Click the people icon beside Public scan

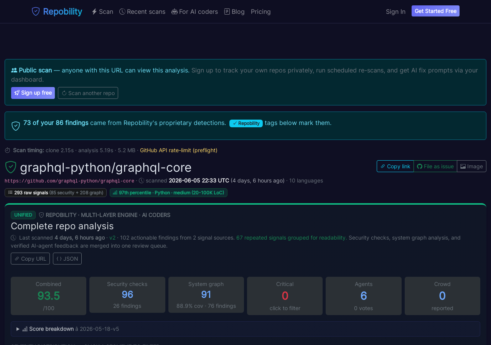pyautogui.click(x=14, y=70)
